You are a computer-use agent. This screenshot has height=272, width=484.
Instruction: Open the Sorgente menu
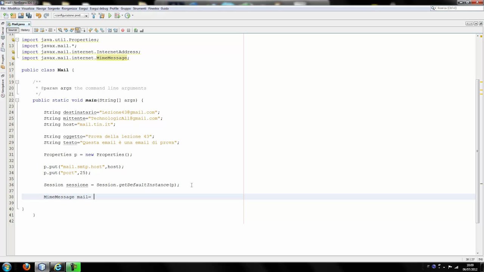point(54,8)
